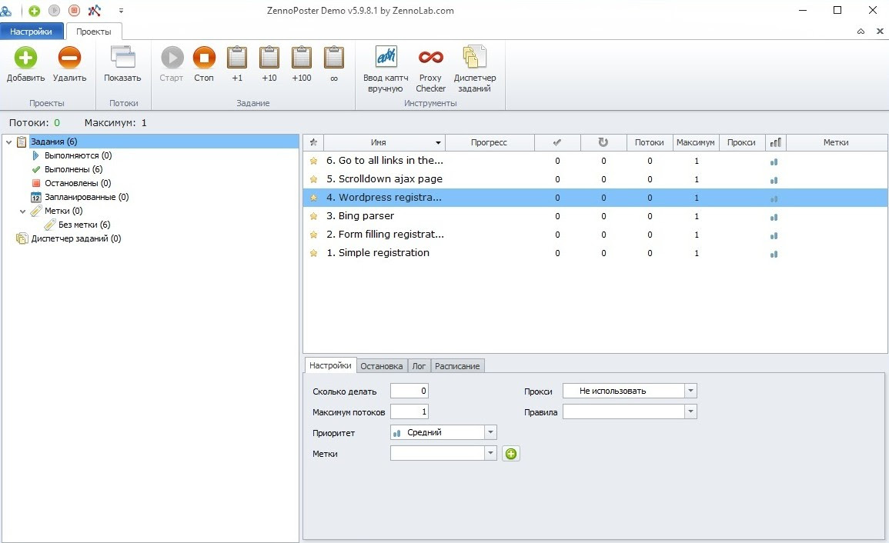Click the Сколько делать input field
The height and width of the screenshot is (543, 889).
click(x=409, y=391)
